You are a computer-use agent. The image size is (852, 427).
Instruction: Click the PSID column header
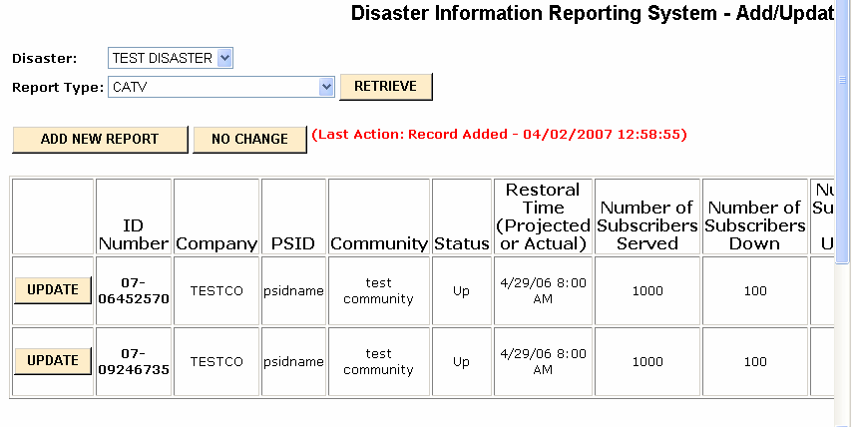(x=293, y=243)
